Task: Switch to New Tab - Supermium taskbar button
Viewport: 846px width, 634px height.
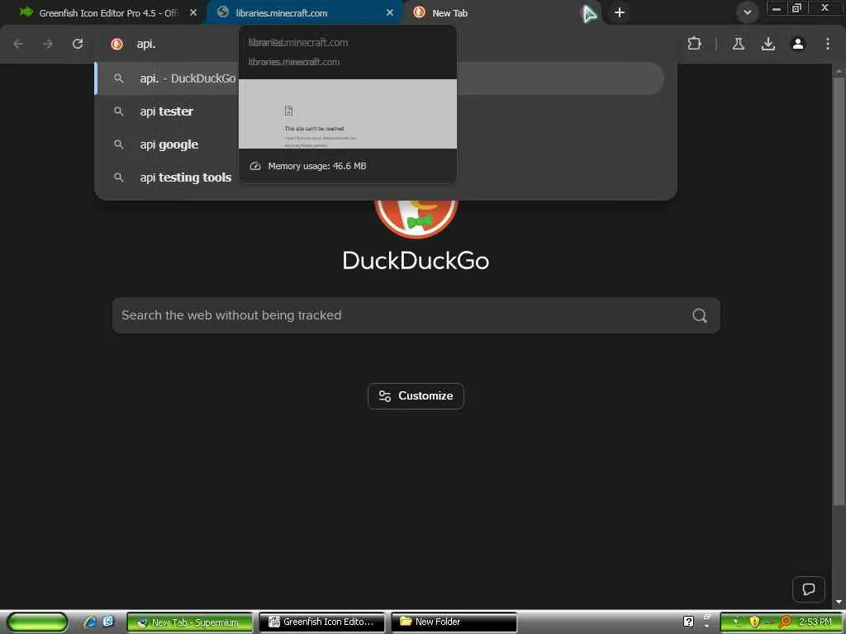Action: [x=190, y=622]
